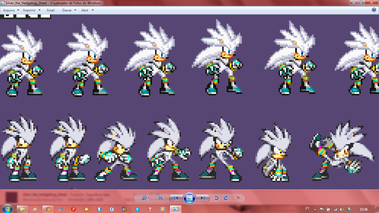Viewport: 379px width, 213px height.
Task: Open the gold coin taskbar icon
Action: pos(86,209)
